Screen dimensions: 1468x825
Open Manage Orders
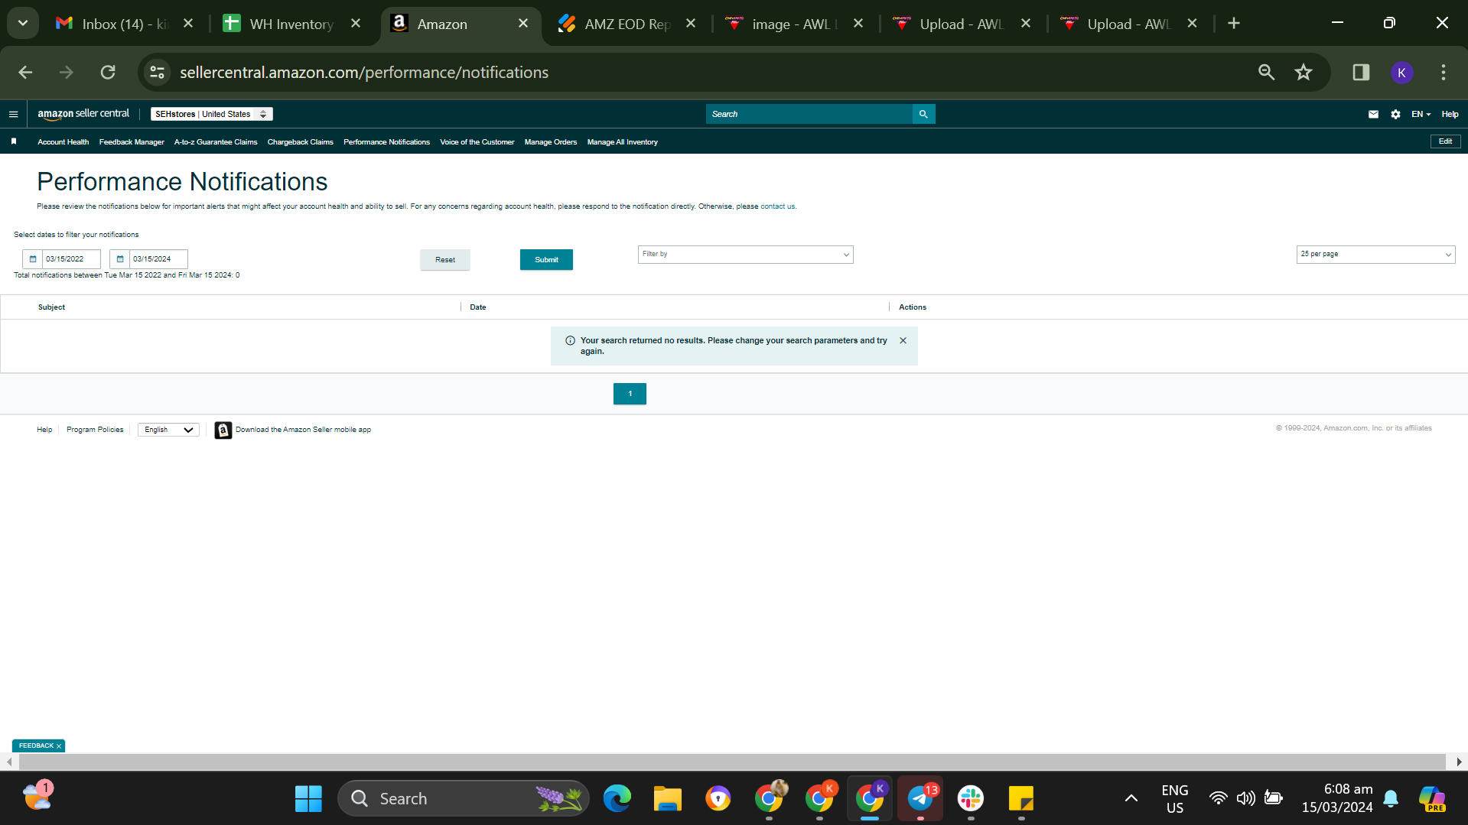click(551, 142)
